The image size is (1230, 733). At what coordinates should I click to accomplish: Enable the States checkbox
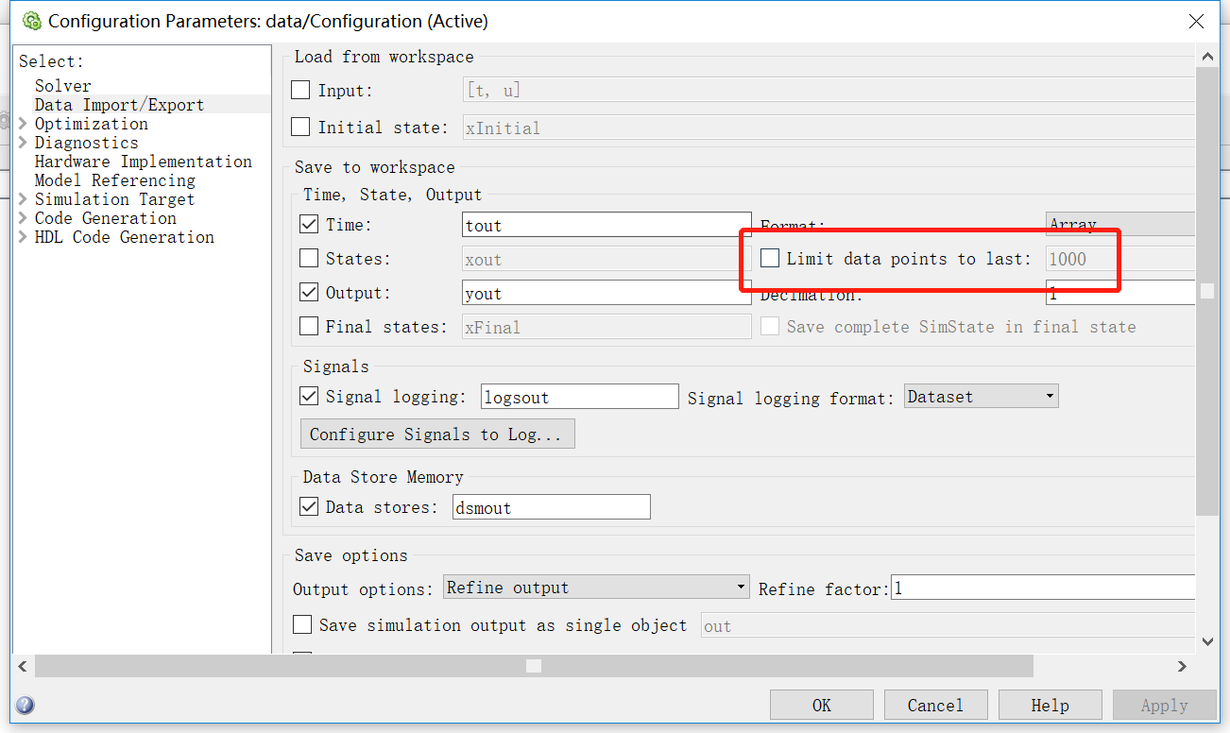[x=309, y=258]
